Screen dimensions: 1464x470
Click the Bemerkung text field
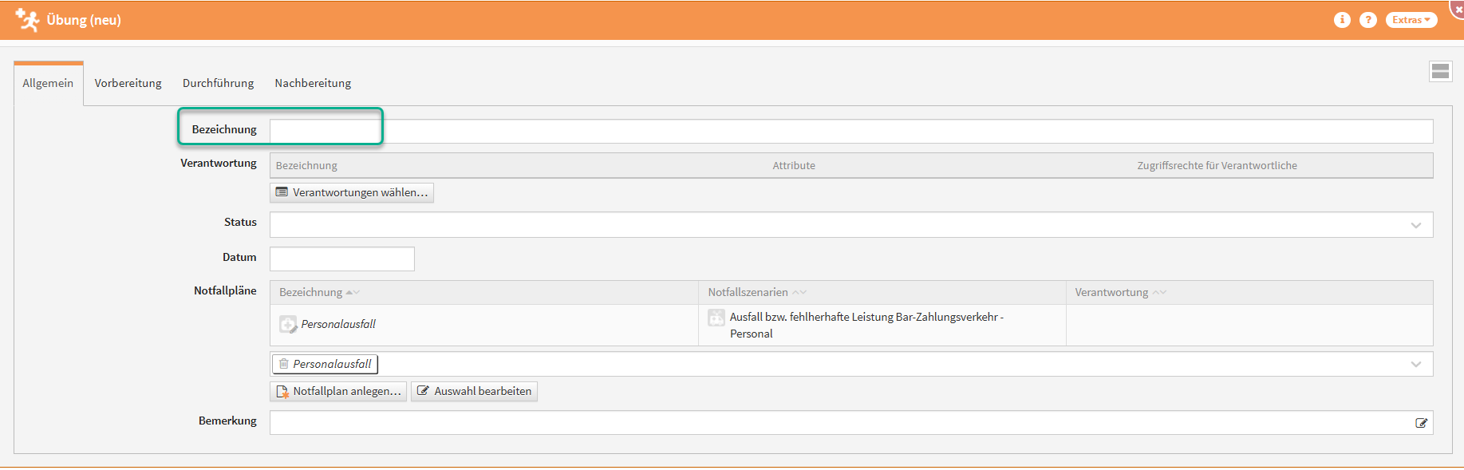point(851,423)
